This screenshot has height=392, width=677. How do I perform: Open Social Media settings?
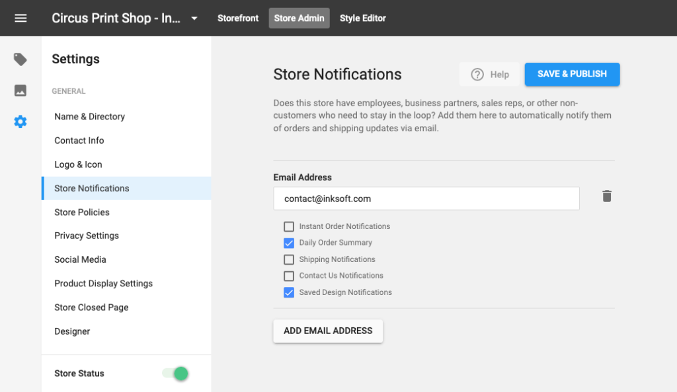pyautogui.click(x=126, y=259)
